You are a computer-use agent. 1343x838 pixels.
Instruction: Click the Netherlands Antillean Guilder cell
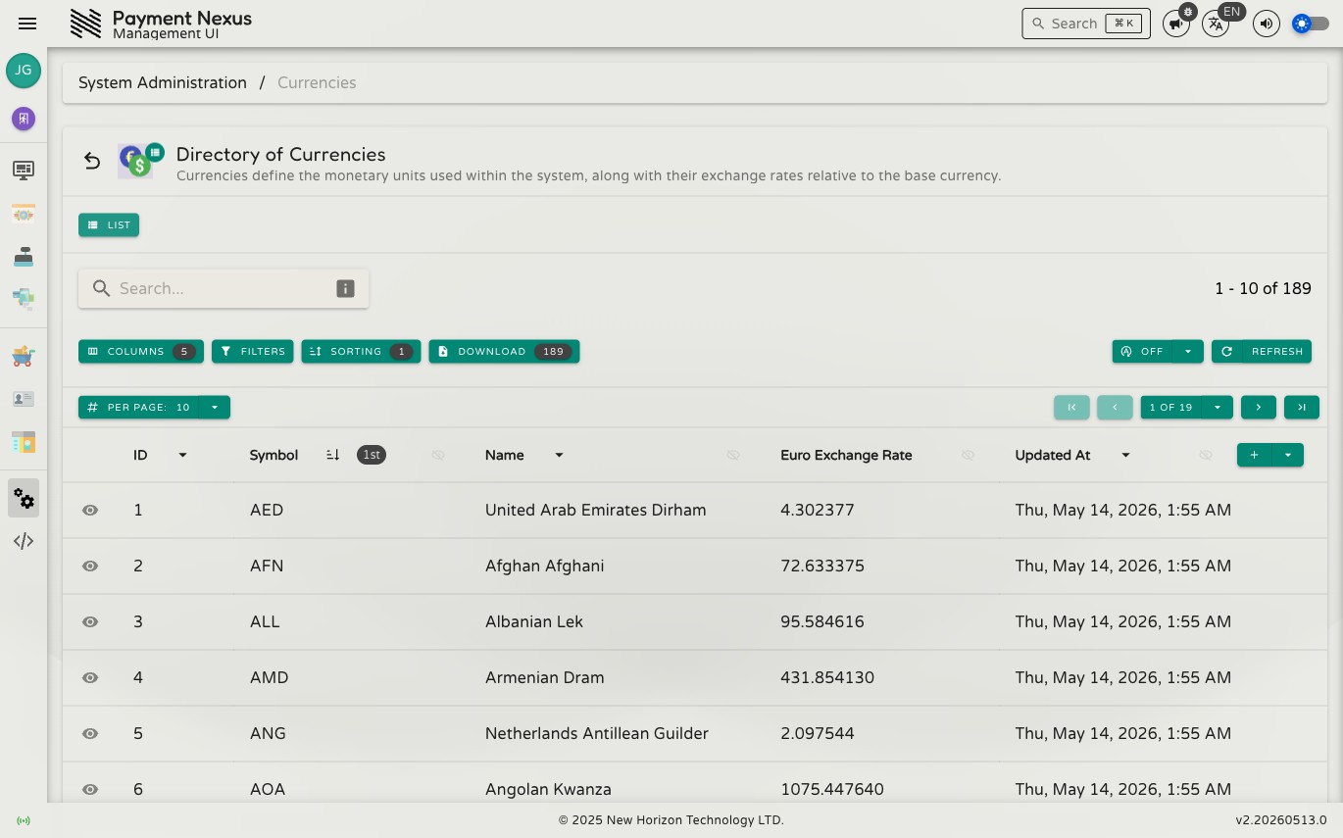597,733
